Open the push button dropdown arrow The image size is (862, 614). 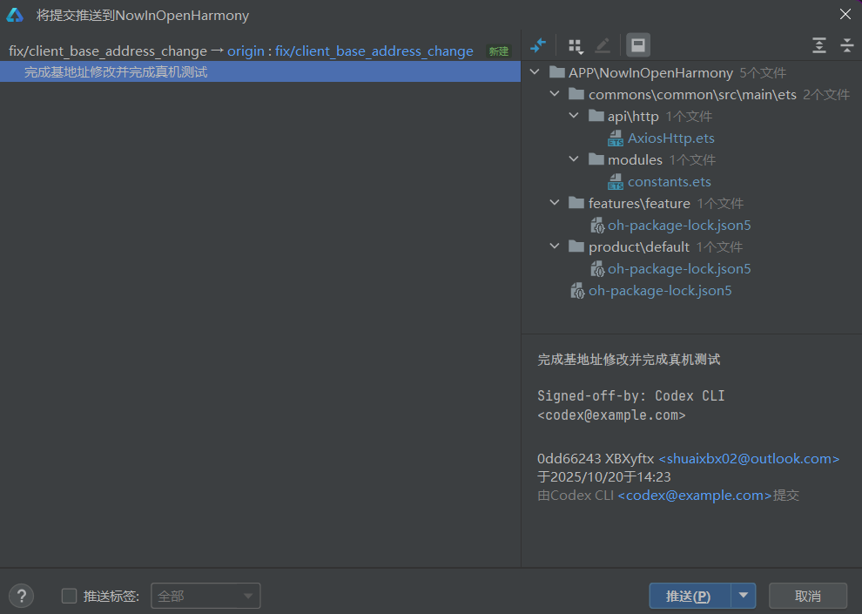pyautogui.click(x=743, y=596)
